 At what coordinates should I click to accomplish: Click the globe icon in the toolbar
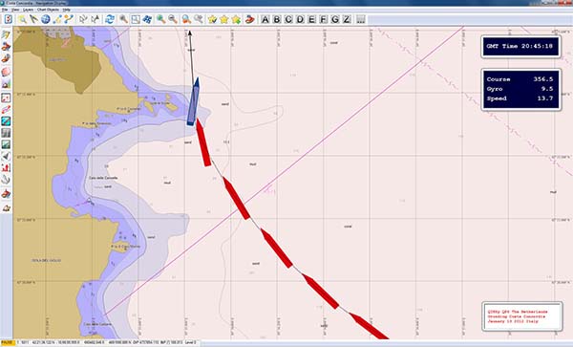(45, 19)
